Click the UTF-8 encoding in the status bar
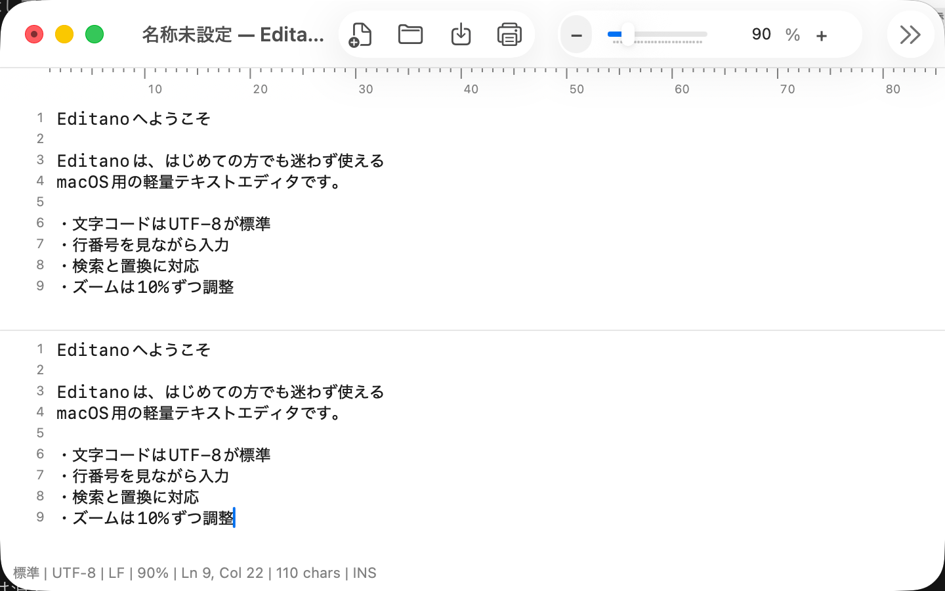The height and width of the screenshot is (591, 945). point(73,573)
